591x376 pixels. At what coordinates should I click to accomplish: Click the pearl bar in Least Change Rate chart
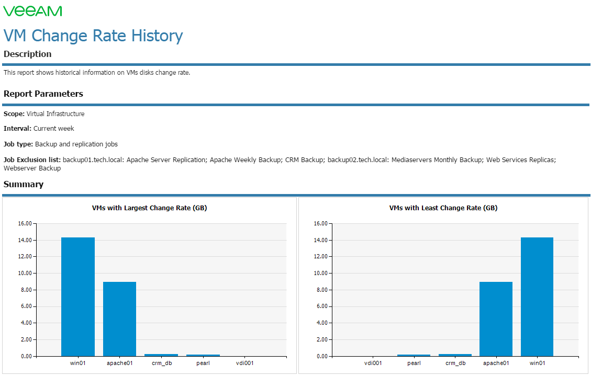point(414,355)
